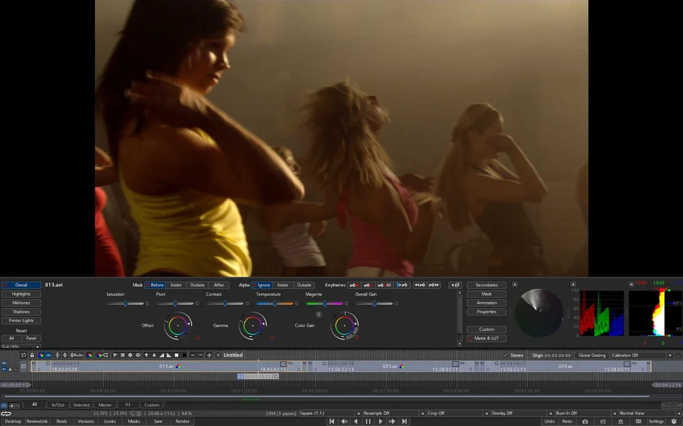The height and width of the screenshot is (426, 683).
Task: Open the Secondaries panel
Action: pyautogui.click(x=486, y=285)
